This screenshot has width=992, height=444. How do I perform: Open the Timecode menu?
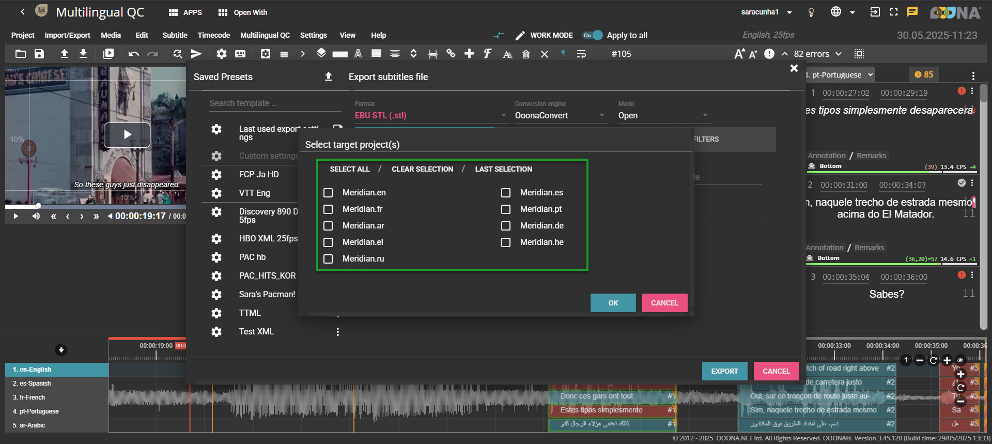213,35
